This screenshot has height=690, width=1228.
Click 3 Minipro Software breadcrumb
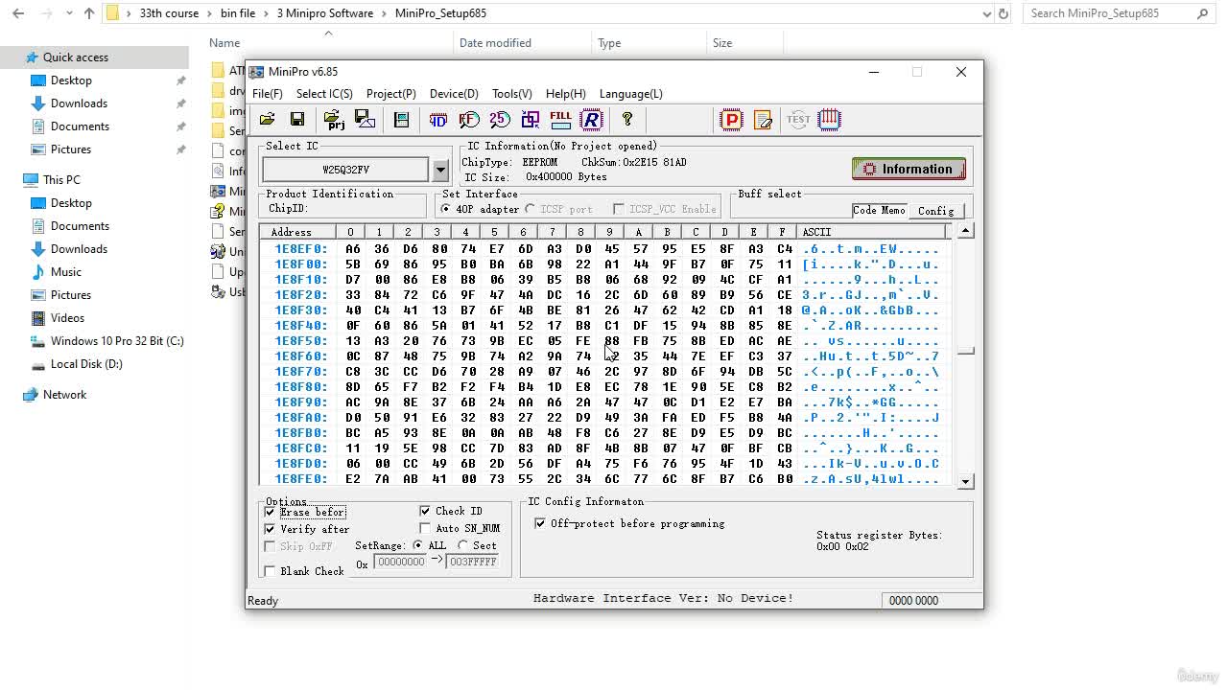pos(327,13)
